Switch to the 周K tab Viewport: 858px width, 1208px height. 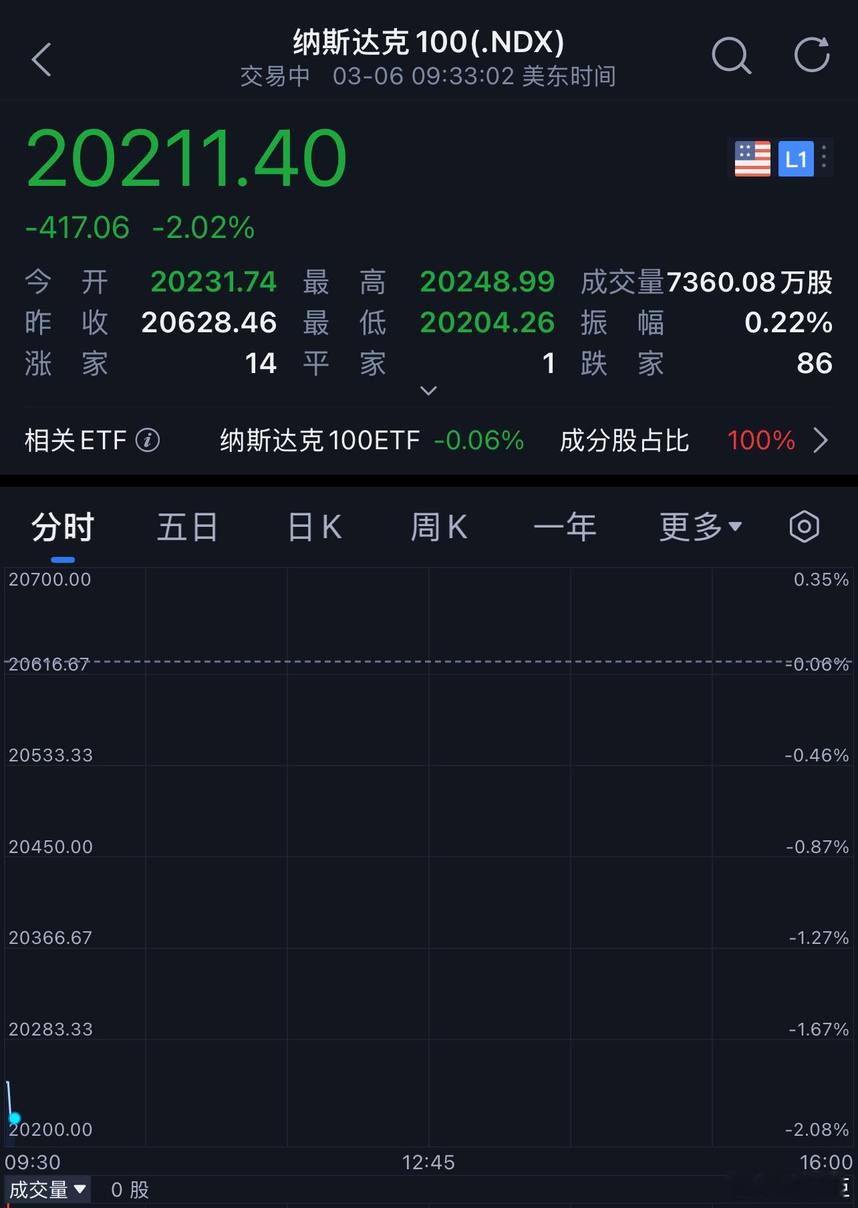(x=439, y=527)
